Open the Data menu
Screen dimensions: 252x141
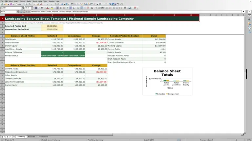pos(40,1)
